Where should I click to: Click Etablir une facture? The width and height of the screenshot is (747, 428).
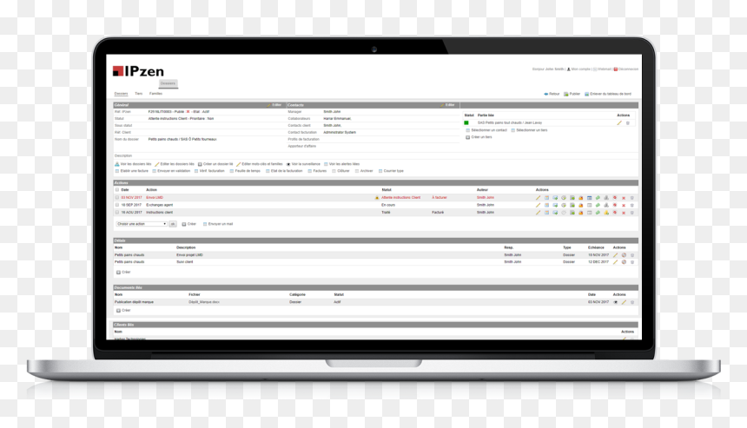click(131, 171)
